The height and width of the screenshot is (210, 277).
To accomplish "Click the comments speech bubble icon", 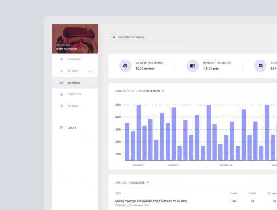I will click(x=260, y=66).
